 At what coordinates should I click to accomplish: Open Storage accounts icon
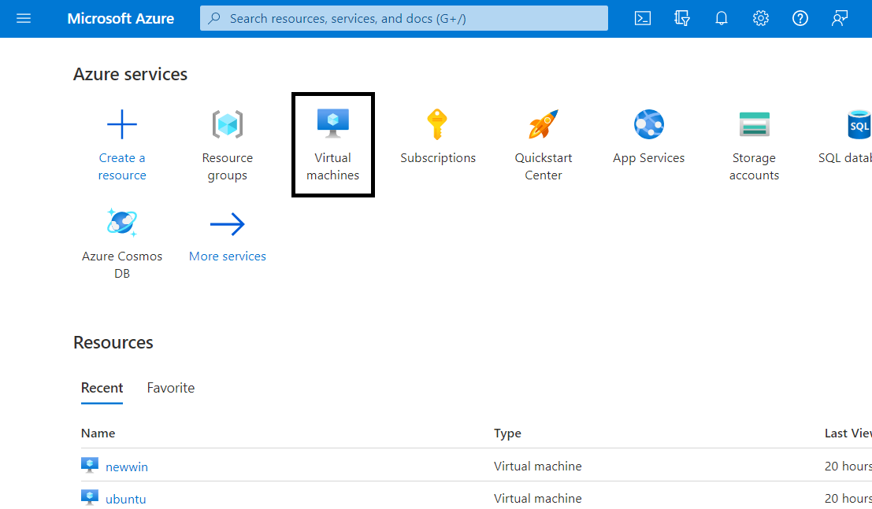[754, 124]
